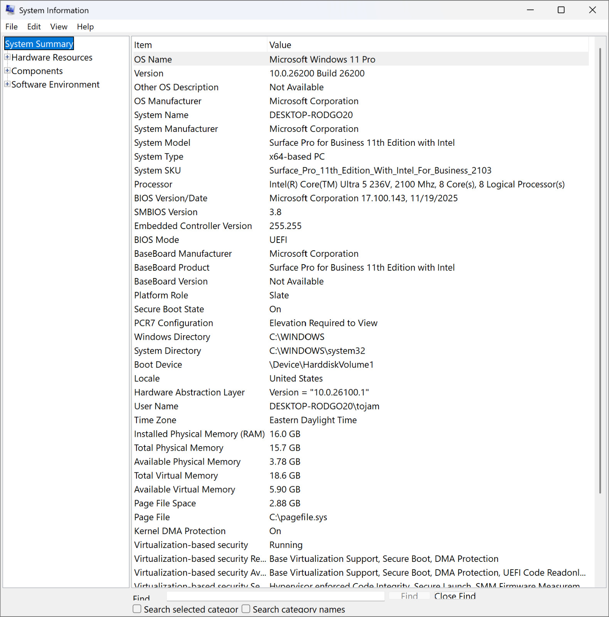Open the Edit menu
The image size is (609, 617).
click(34, 27)
